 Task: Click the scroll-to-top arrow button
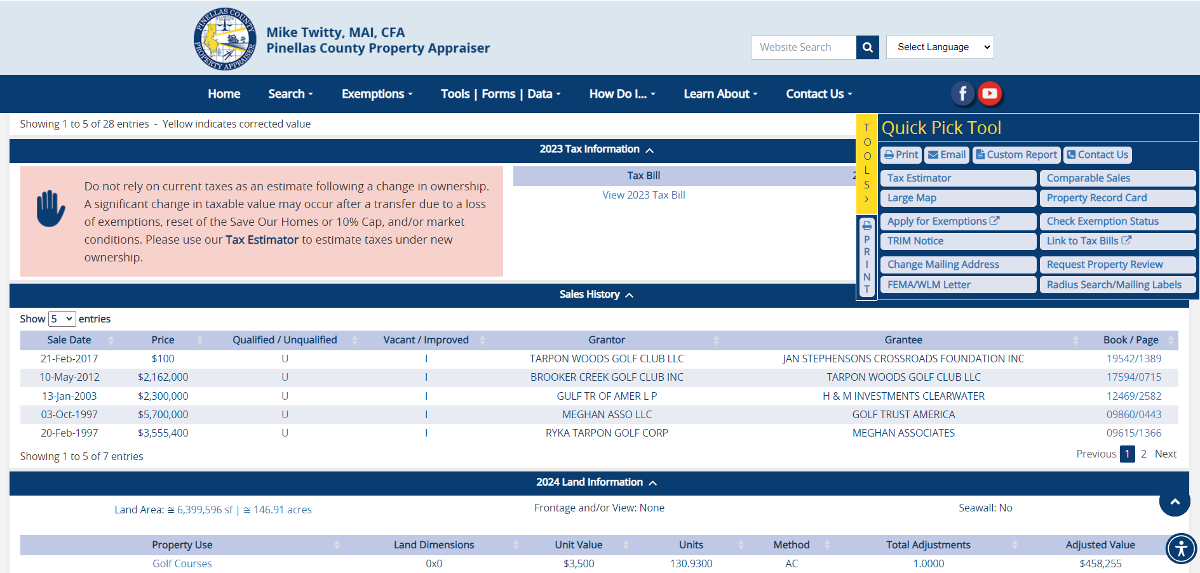tap(1175, 501)
